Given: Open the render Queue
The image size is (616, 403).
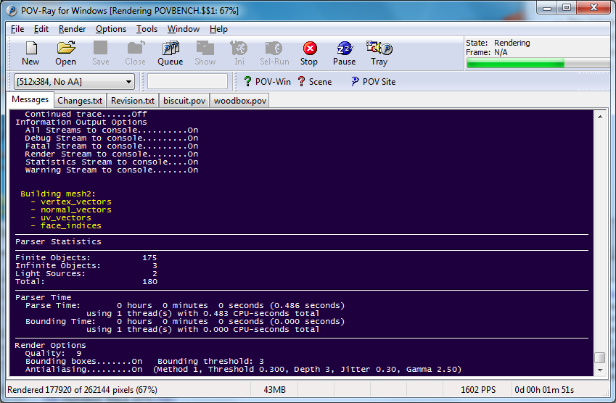Looking at the screenshot, I should (170, 54).
